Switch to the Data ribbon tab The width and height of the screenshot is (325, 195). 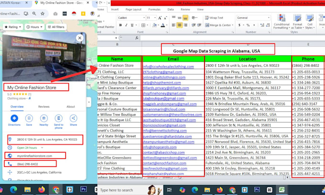pyautogui.click(x=171, y=10)
